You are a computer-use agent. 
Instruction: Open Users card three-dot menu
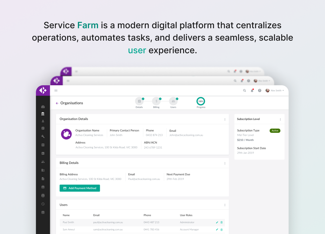[x=225, y=205]
